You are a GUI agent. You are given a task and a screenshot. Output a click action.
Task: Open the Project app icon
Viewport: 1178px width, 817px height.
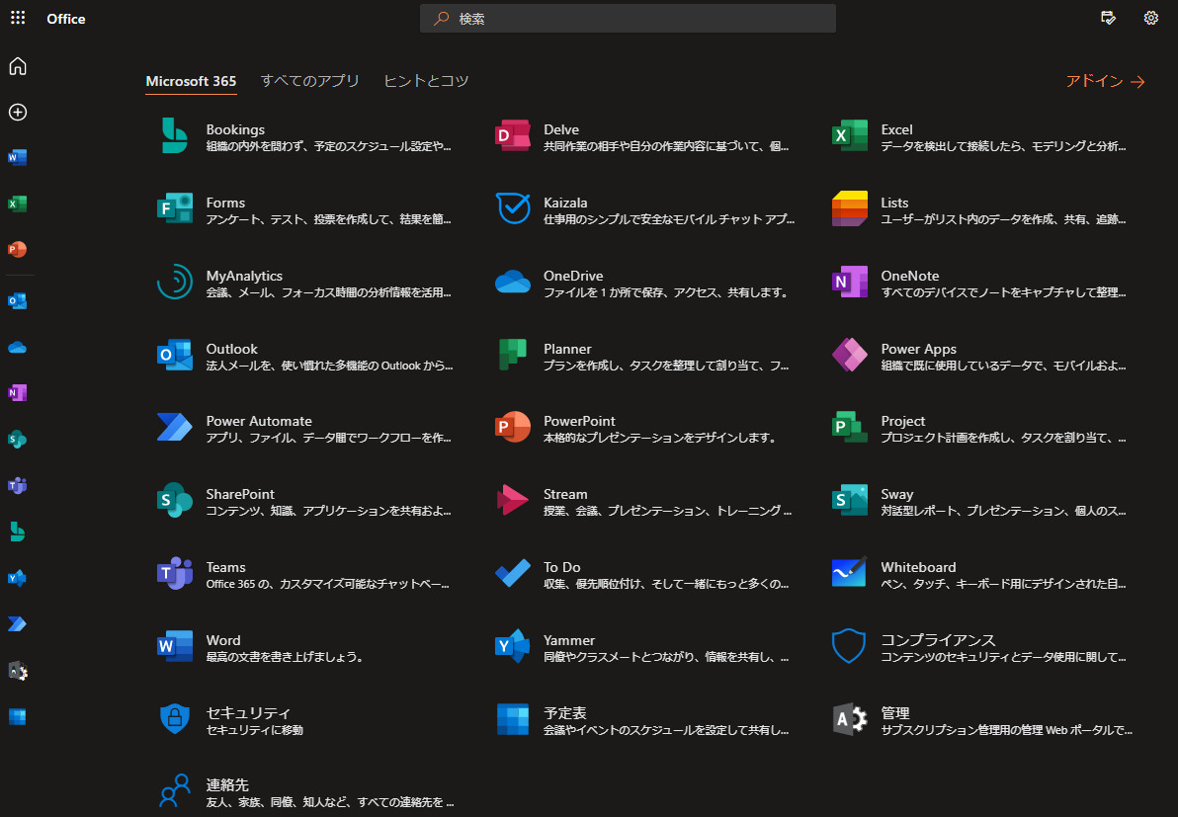850,428
